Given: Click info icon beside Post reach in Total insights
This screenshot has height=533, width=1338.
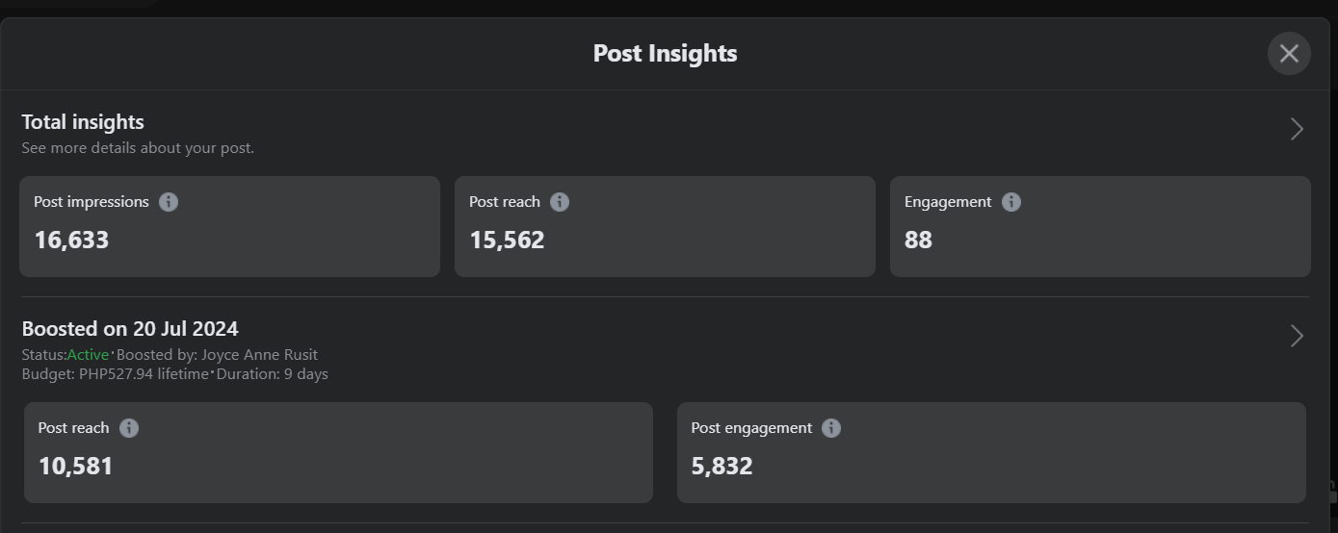Looking at the screenshot, I should [560, 202].
